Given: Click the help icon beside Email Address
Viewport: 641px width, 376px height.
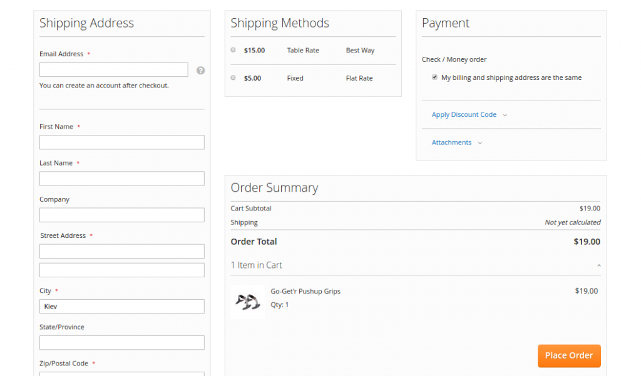Looking at the screenshot, I should point(200,71).
